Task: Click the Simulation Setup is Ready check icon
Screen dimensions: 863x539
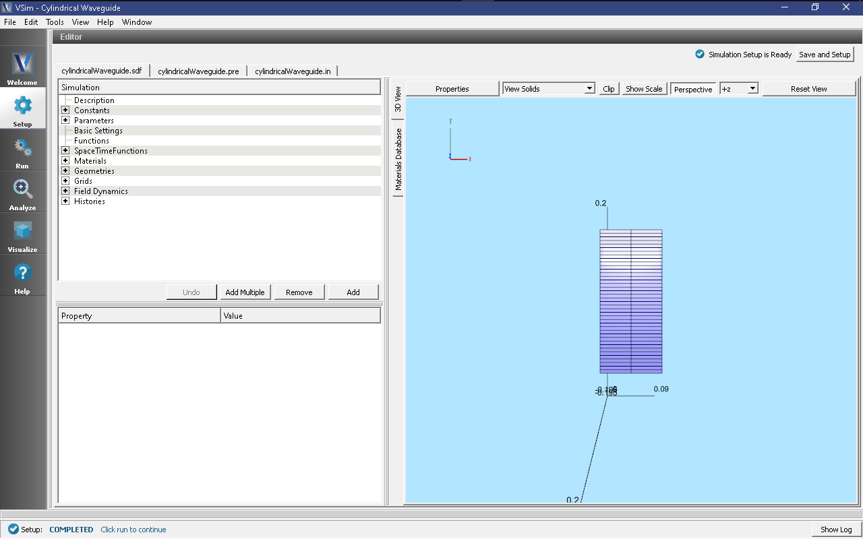Action: pyautogui.click(x=700, y=55)
